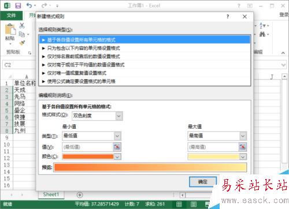
Task: Click the ribbon display options icon
Action: point(250,6)
